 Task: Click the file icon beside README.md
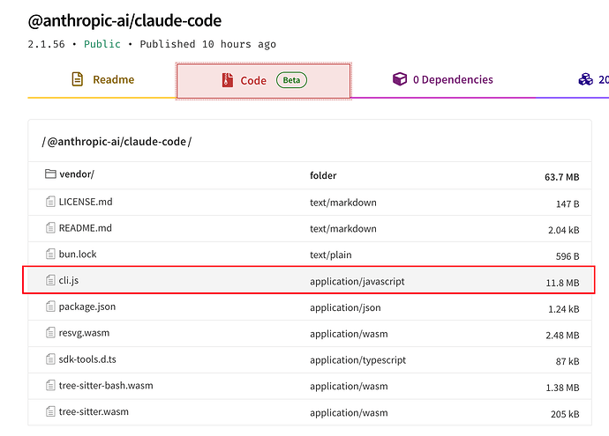50,228
